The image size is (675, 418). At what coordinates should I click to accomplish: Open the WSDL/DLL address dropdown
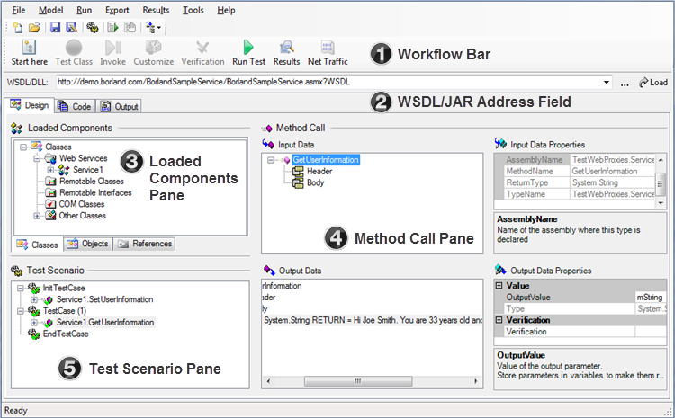pyautogui.click(x=608, y=83)
